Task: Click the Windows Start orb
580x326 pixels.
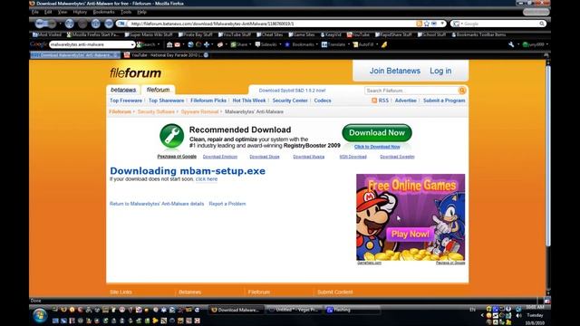Action: 40,316
